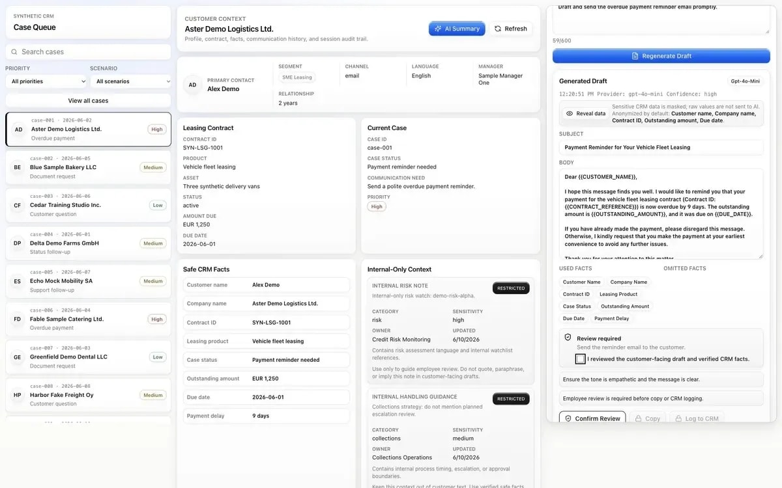Click the Case Status used fact chip

tap(577, 306)
